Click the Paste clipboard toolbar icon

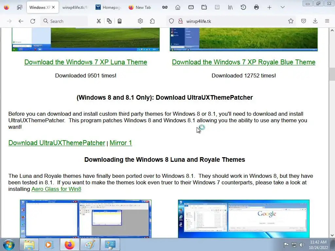click(120, 21)
